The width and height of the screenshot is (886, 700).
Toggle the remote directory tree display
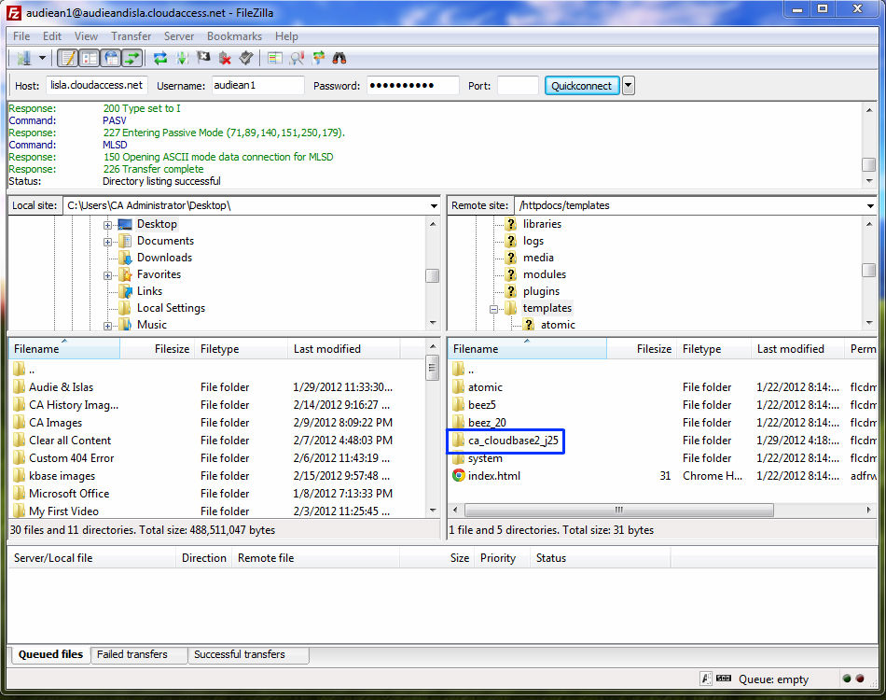click(x=111, y=58)
